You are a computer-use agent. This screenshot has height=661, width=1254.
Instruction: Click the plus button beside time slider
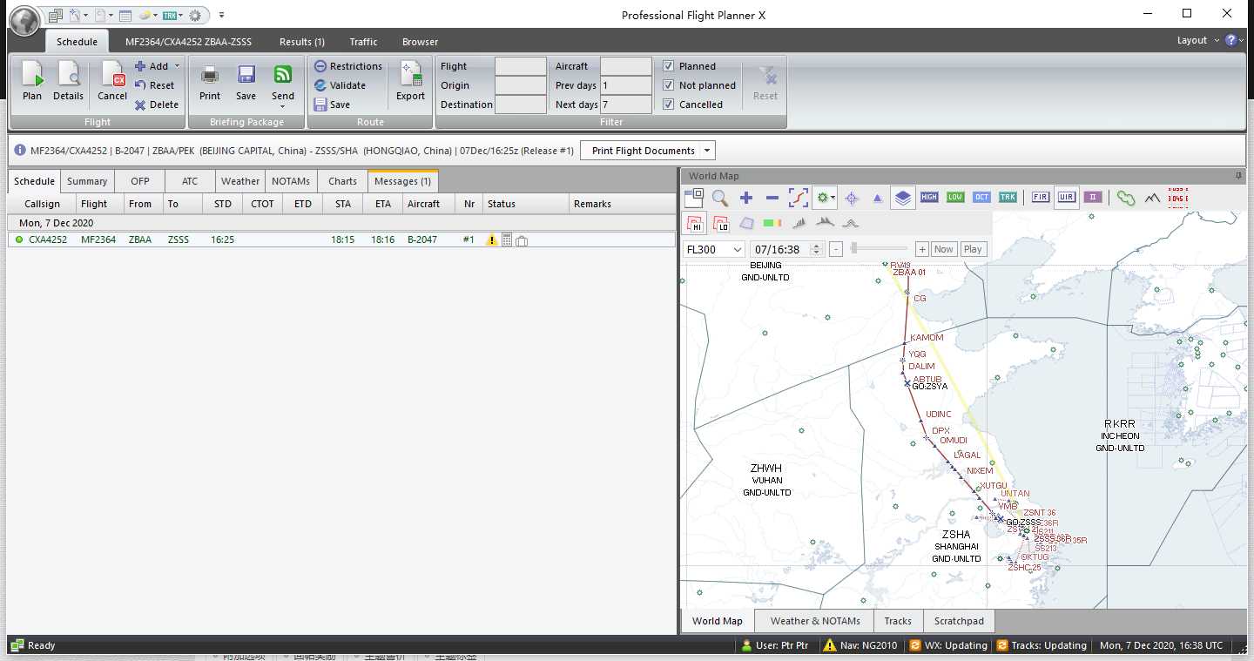click(x=921, y=249)
